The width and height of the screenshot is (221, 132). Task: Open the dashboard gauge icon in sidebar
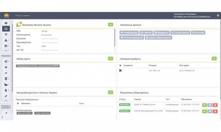[x=6, y=23]
